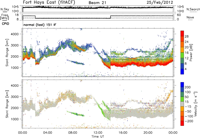Click the green streak near 09:00 in velocity panel
Screen dimensions: 200x138
point(76,114)
